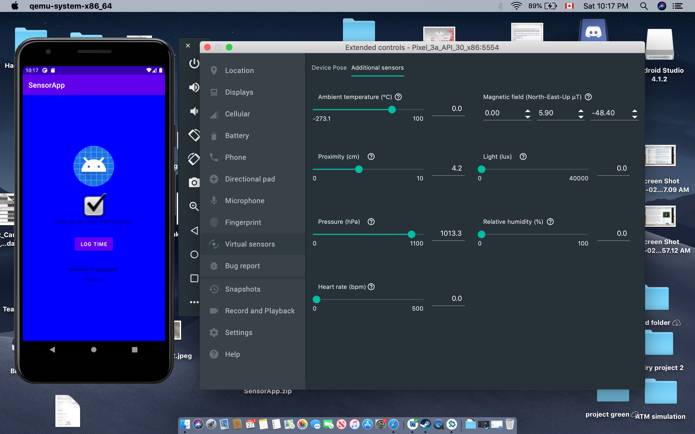Click the Proximity slider handle

(x=359, y=169)
